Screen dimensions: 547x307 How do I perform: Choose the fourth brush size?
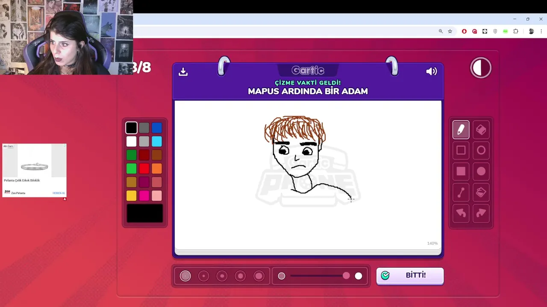click(240, 276)
